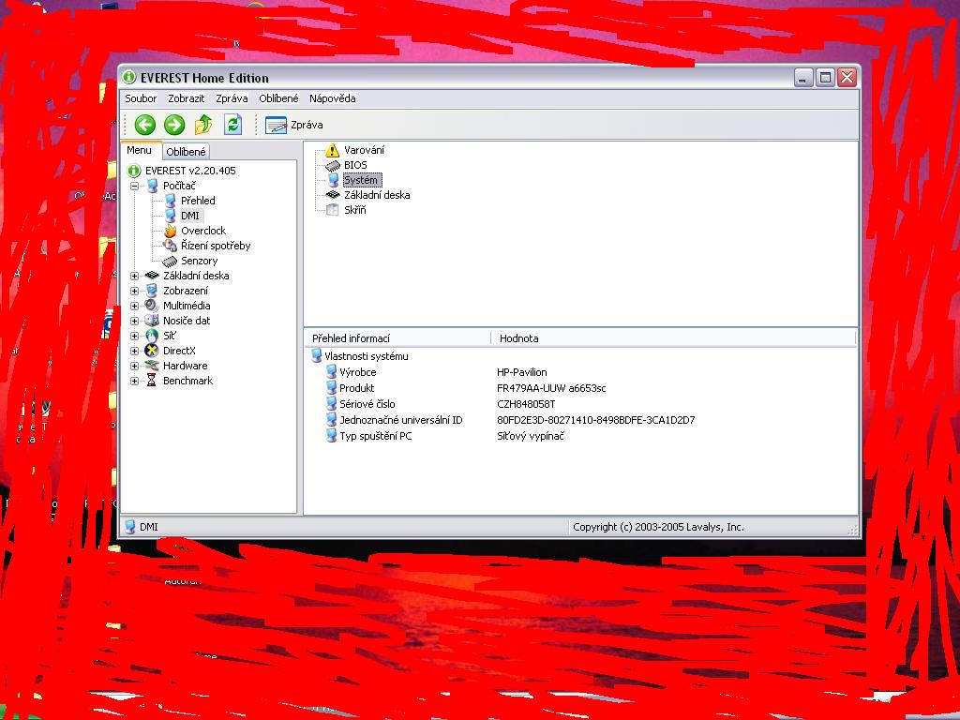Viewport: 960px width, 720px height.
Task: Open the Nápověda menu
Action: (333, 98)
